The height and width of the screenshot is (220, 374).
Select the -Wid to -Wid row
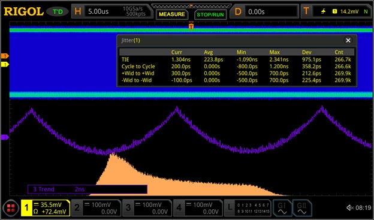[237, 80]
